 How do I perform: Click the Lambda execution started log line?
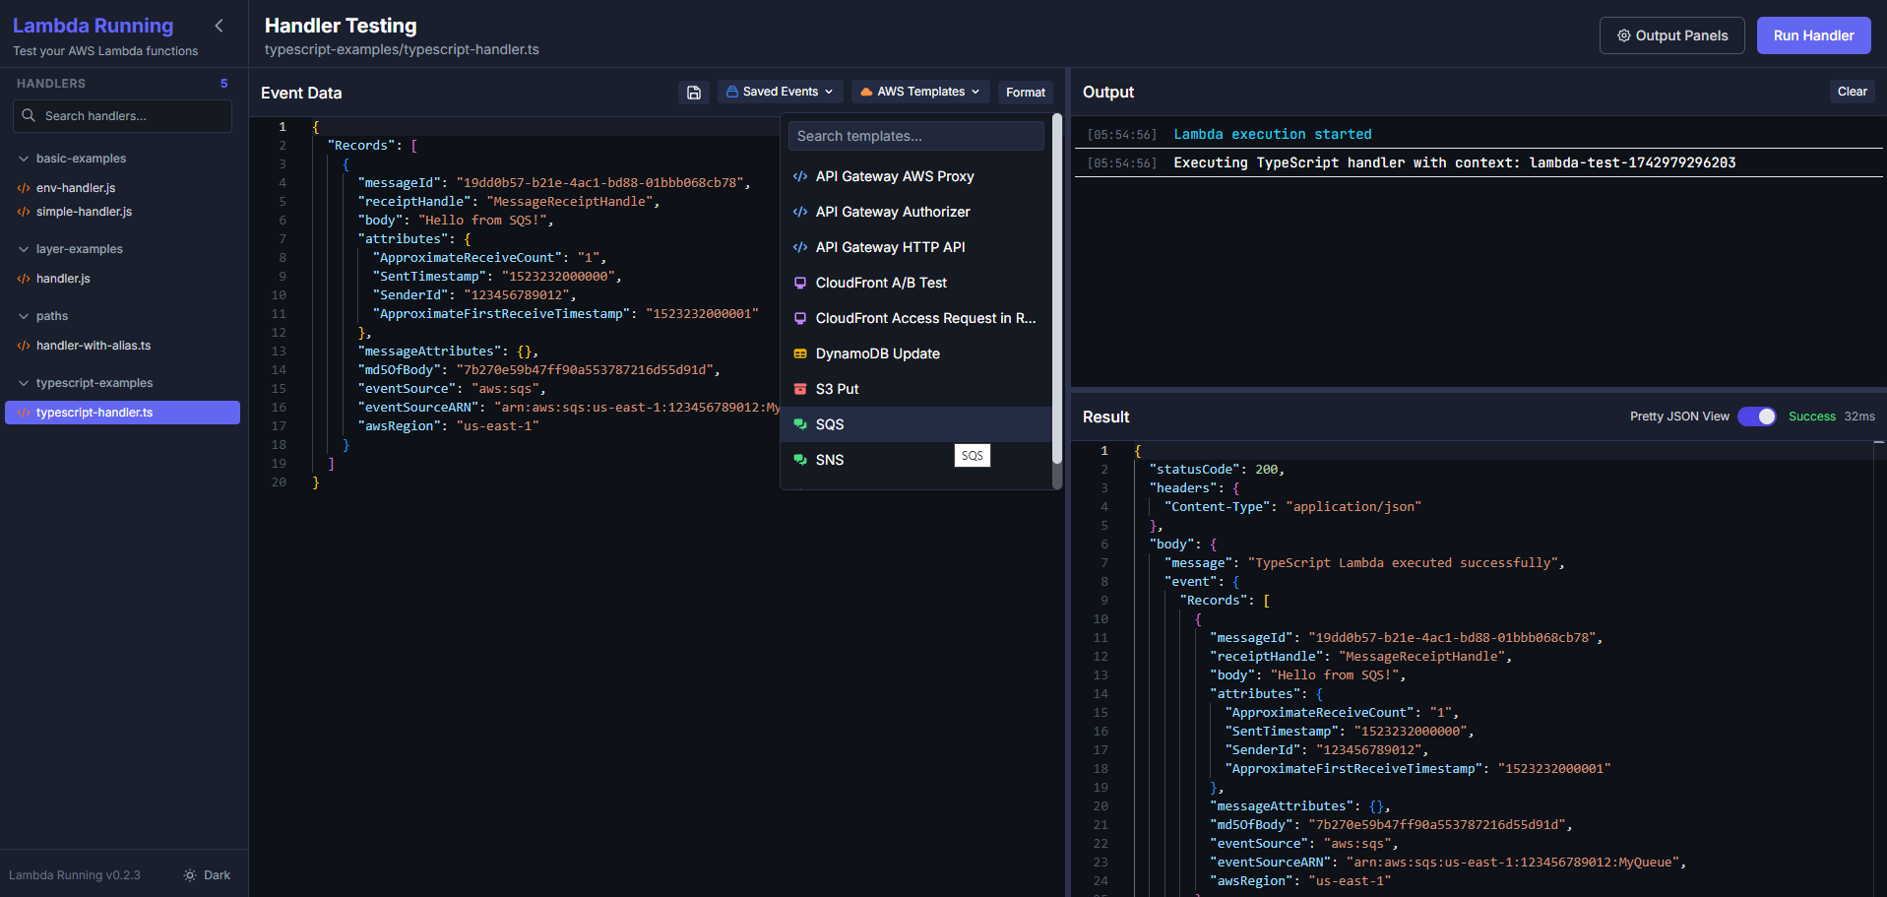pyautogui.click(x=1272, y=135)
